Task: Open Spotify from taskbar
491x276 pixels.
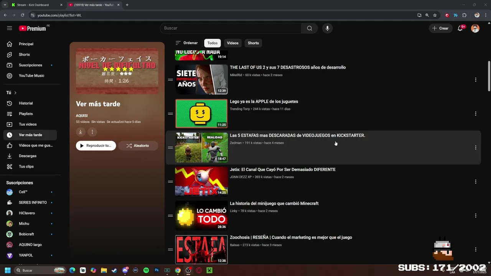Action: pyautogui.click(x=146, y=270)
